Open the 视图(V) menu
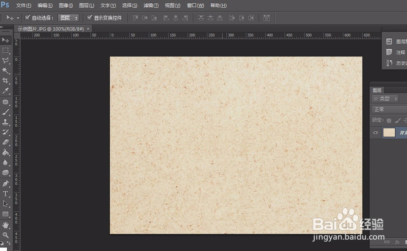The width and height of the screenshot is (407, 251). click(x=173, y=5)
